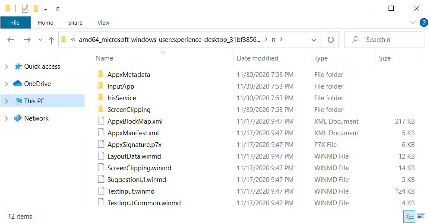Select Quick access in navigation pane
This screenshot has height=223, width=430.
(x=42, y=67)
